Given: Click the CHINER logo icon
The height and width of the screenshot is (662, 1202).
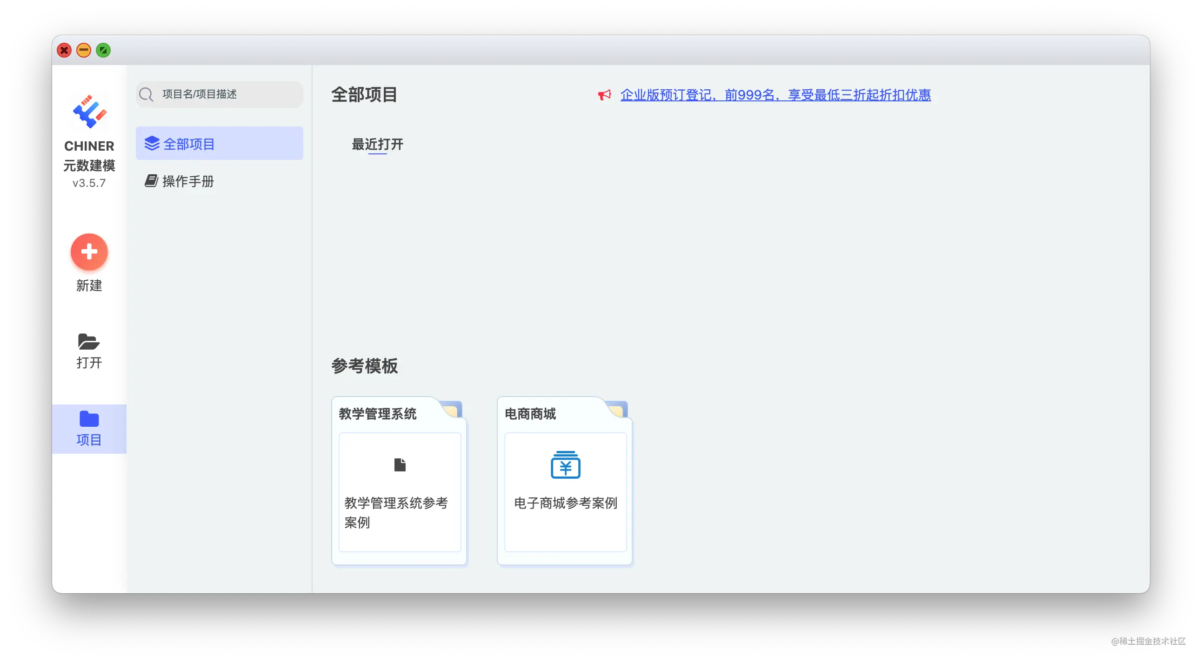Looking at the screenshot, I should pos(89,112).
